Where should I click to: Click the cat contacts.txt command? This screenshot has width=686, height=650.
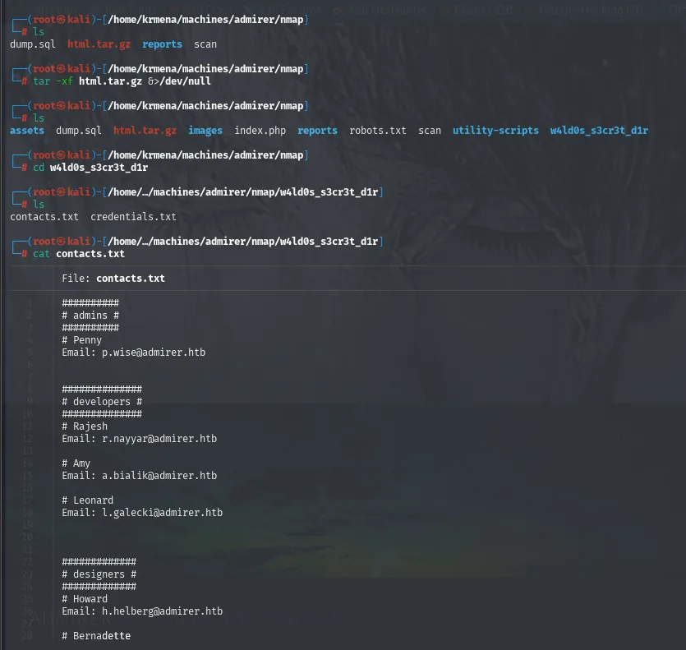(79, 253)
